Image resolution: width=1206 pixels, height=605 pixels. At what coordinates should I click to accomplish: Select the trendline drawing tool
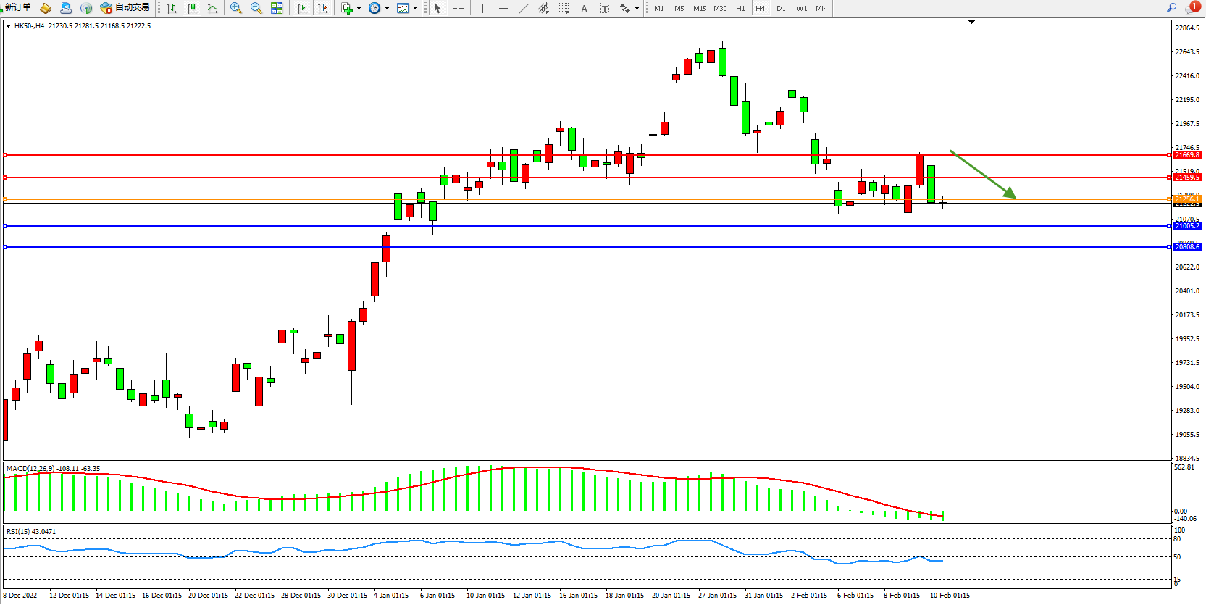[524, 8]
